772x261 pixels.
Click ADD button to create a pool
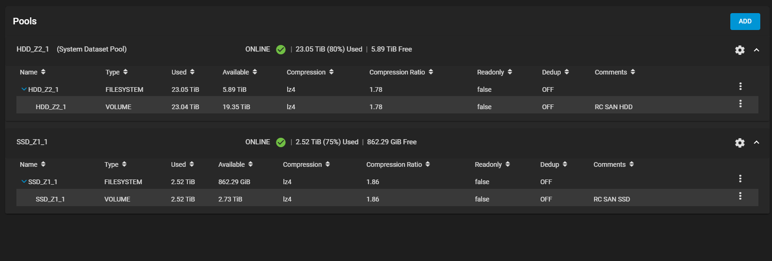click(745, 21)
